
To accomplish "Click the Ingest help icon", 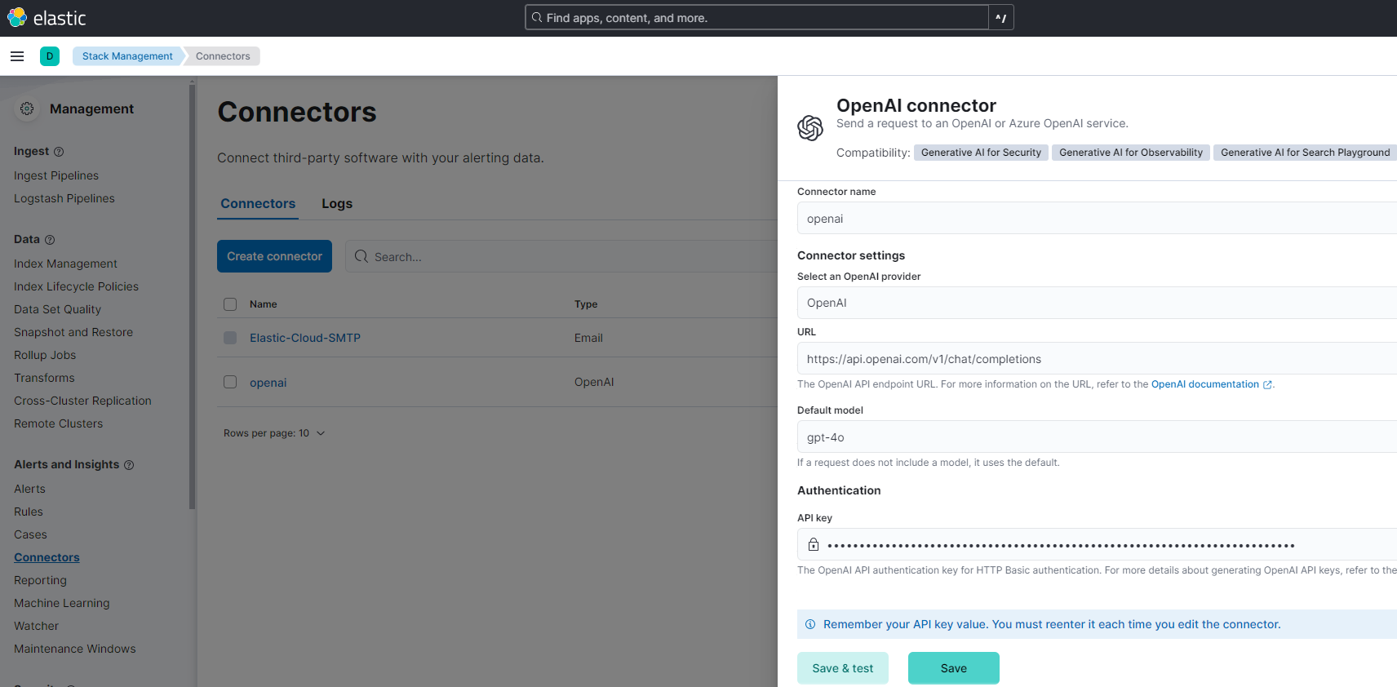I will [59, 152].
